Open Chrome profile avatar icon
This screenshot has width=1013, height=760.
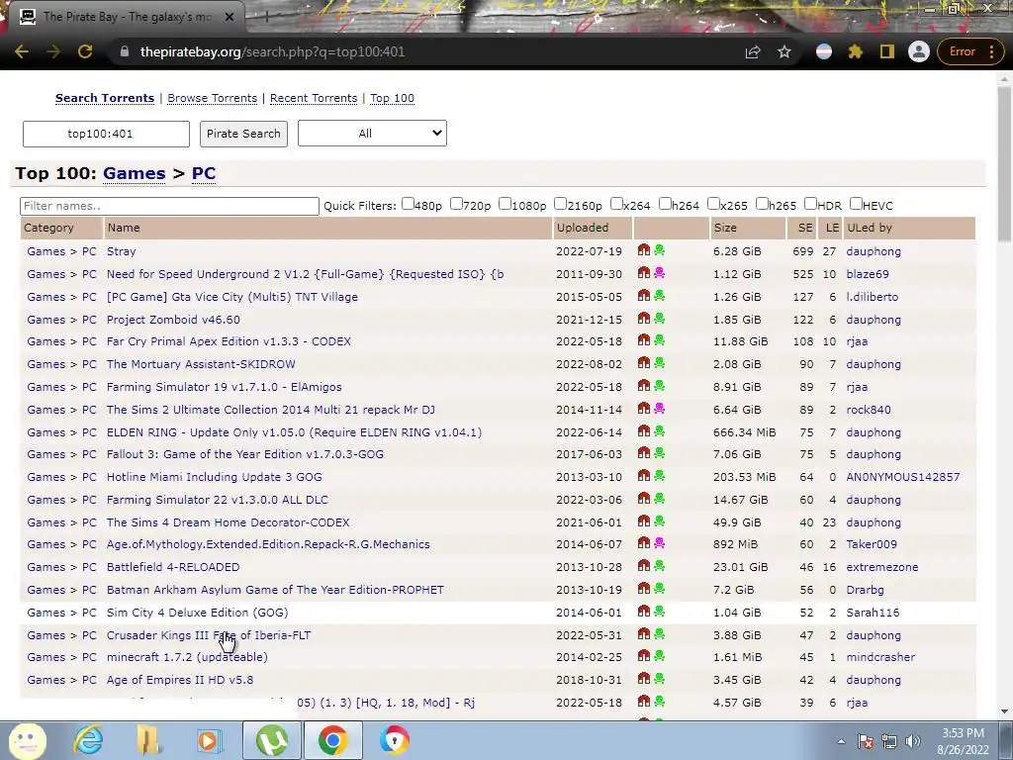pos(919,51)
